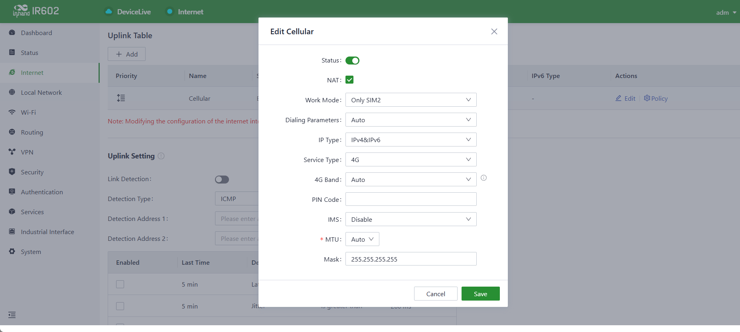Click the Status sidebar icon
The width and height of the screenshot is (740, 332).
(x=12, y=53)
